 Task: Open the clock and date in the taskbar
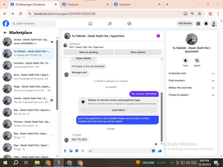coord(204,163)
